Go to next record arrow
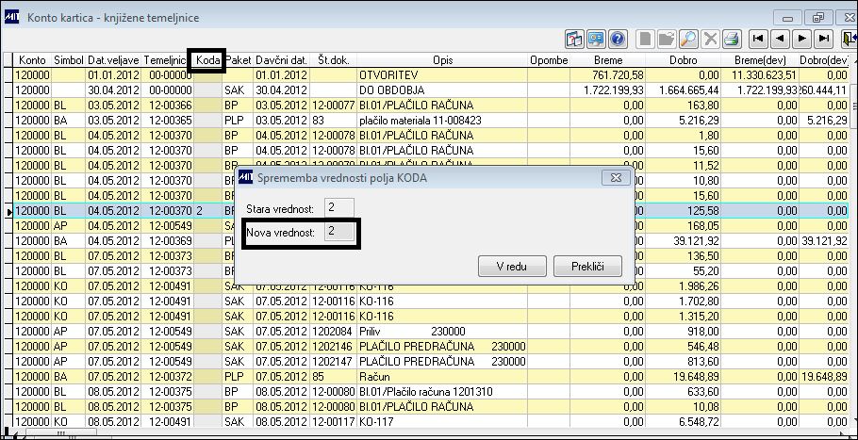Image resolution: width=858 pixels, height=440 pixels. 802,39
